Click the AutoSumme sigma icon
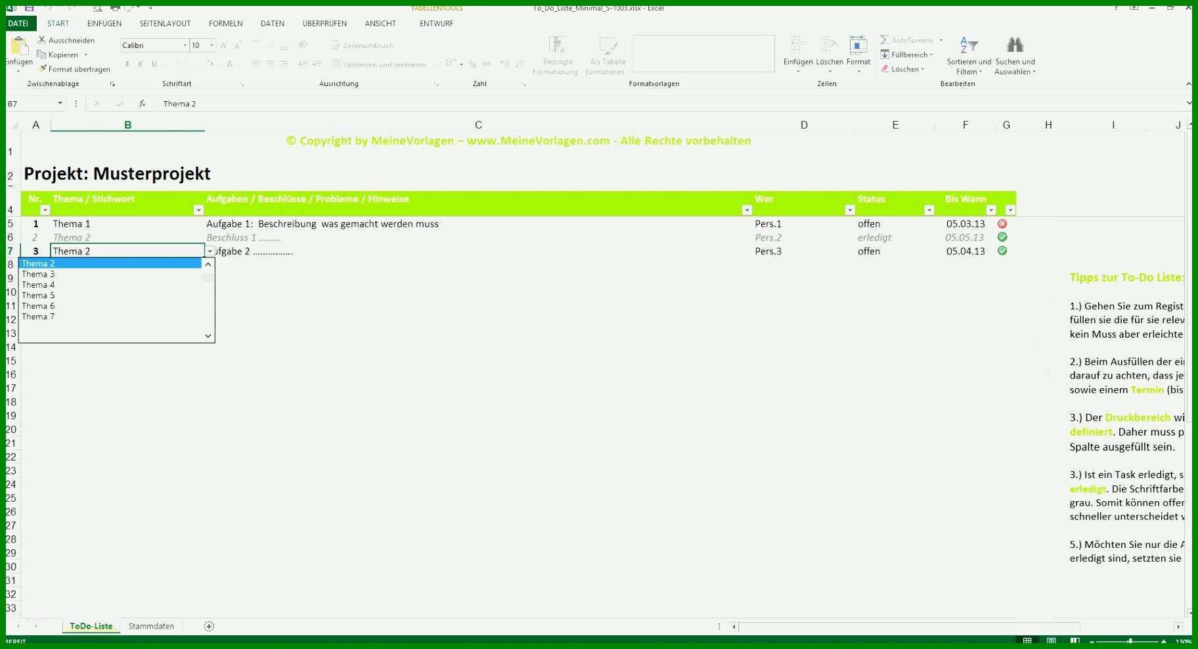 885,40
